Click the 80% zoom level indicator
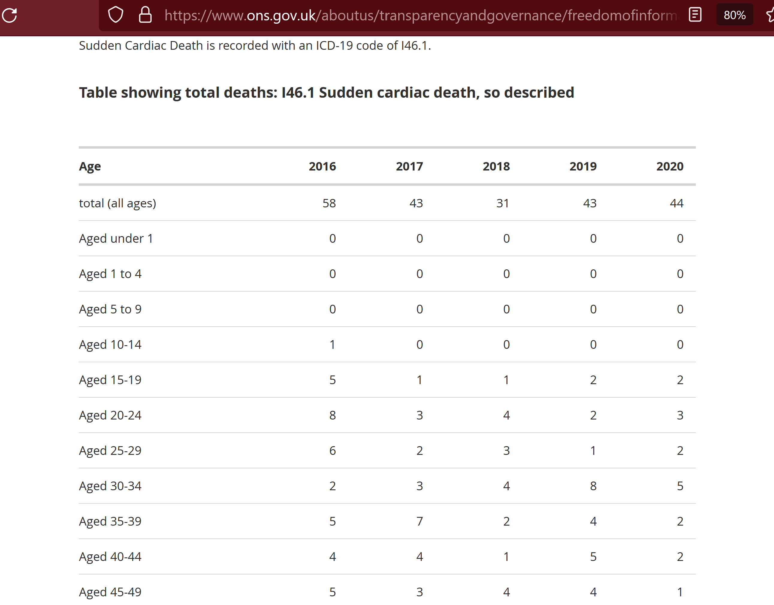 pos(734,15)
